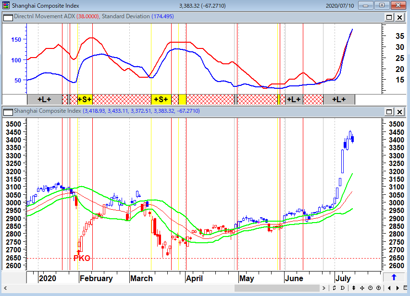Step chart forward with right triangle
This screenshot has height=296, width=410.
coord(398,288)
